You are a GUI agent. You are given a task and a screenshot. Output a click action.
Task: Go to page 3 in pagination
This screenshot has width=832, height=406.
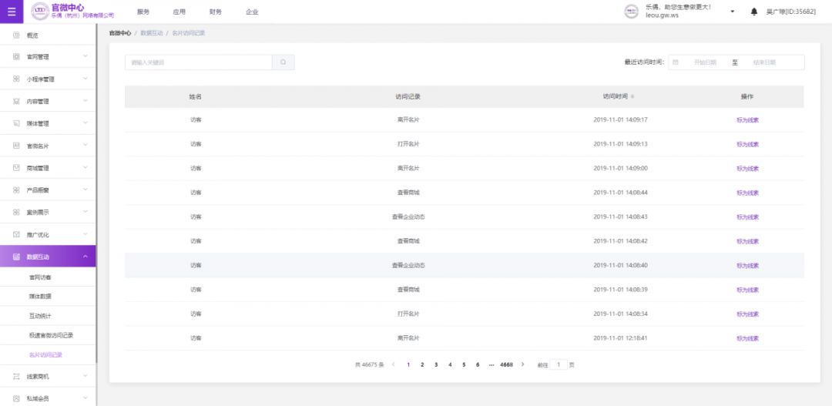[x=436, y=364]
